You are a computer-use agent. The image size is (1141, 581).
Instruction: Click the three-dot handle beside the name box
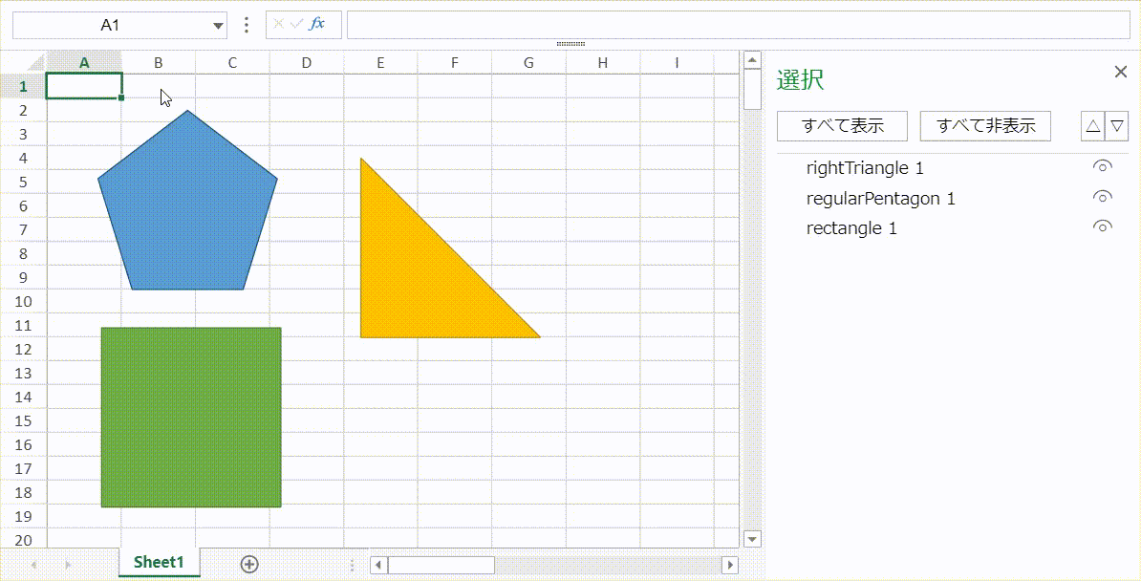coord(247,25)
